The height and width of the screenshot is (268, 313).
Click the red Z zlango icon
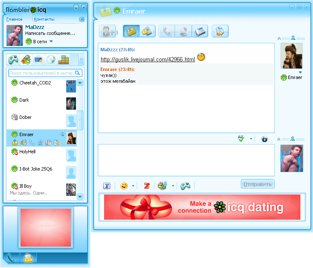(147, 186)
